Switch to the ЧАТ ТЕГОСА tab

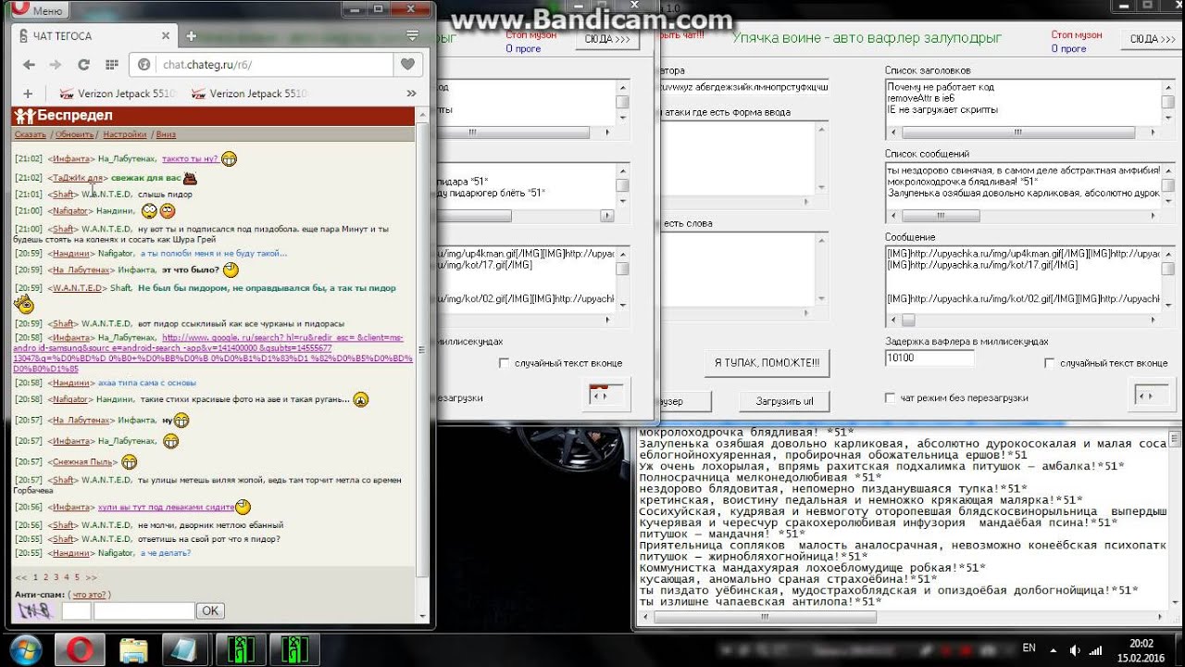(93, 36)
